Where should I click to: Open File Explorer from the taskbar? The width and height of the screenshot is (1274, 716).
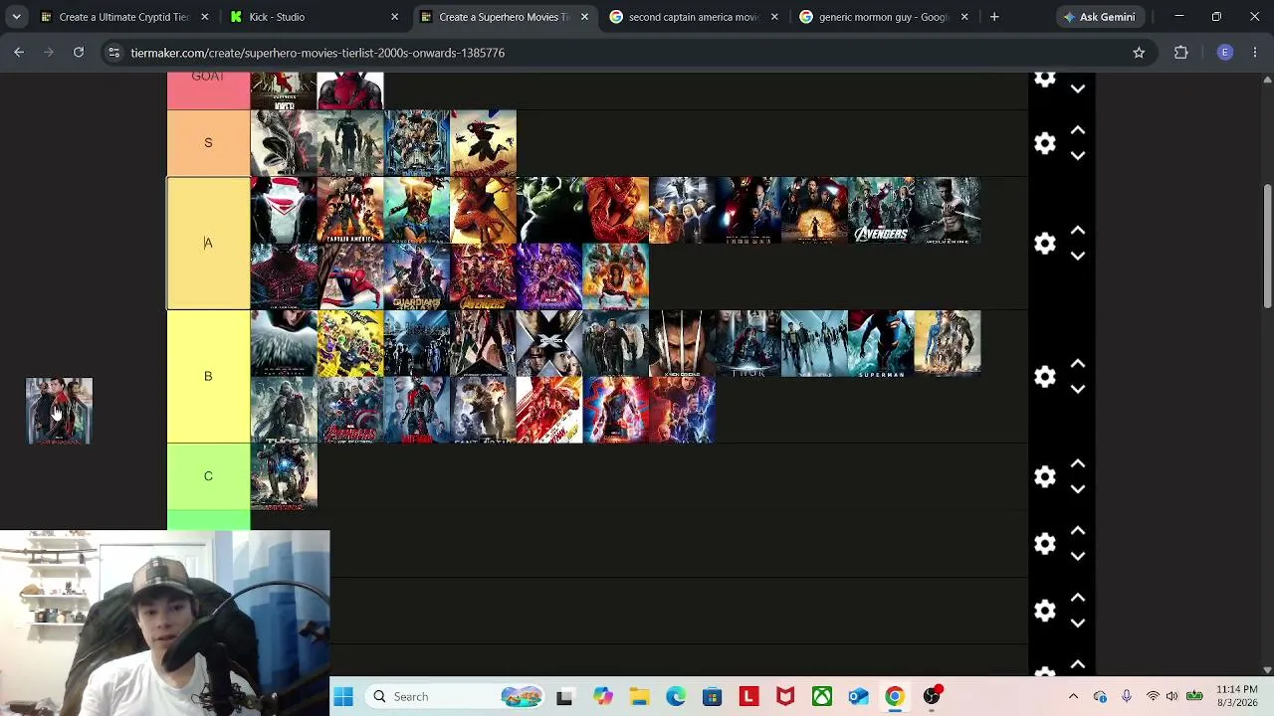tap(639, 697)
